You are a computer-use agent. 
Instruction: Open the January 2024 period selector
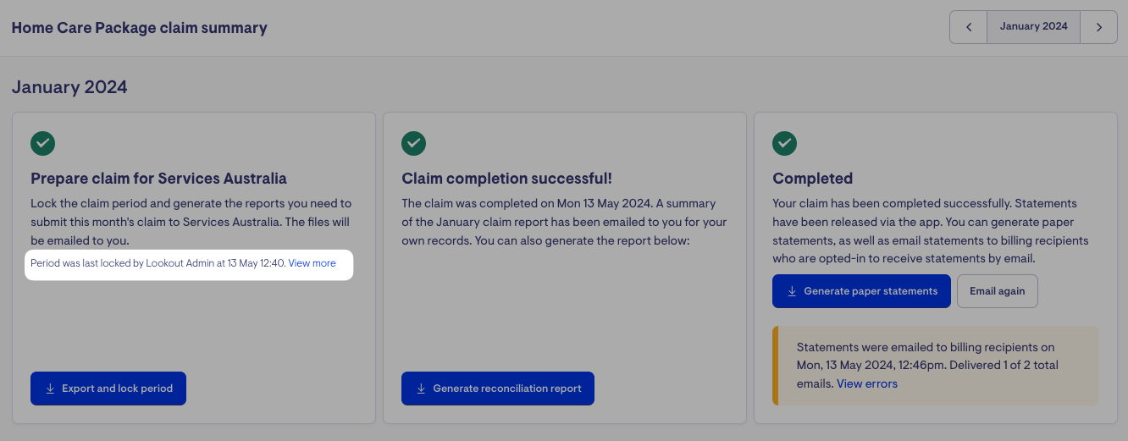tap(1033, 27)
